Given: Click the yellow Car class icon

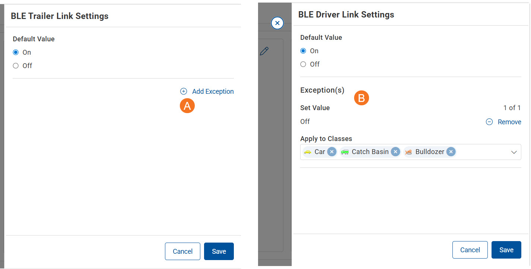Looking at the screenshot, I should coord(308,152).
